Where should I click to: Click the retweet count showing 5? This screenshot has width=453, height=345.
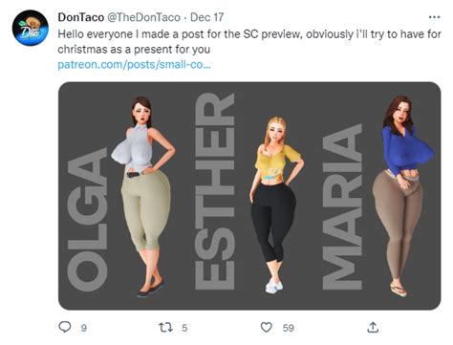pos(184,328)
